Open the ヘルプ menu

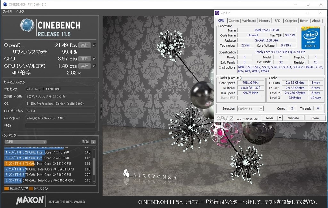20,11
